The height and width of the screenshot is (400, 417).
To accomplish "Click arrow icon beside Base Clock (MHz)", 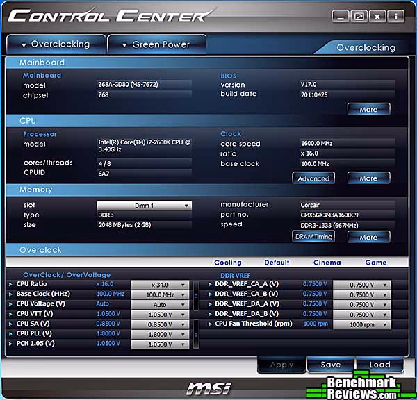I will 10,294.
